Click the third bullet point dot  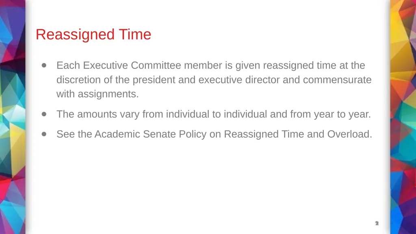pos(44,134)
